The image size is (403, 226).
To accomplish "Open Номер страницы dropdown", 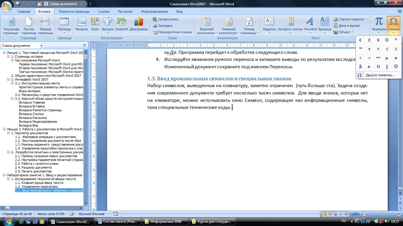I will [249, 26].
